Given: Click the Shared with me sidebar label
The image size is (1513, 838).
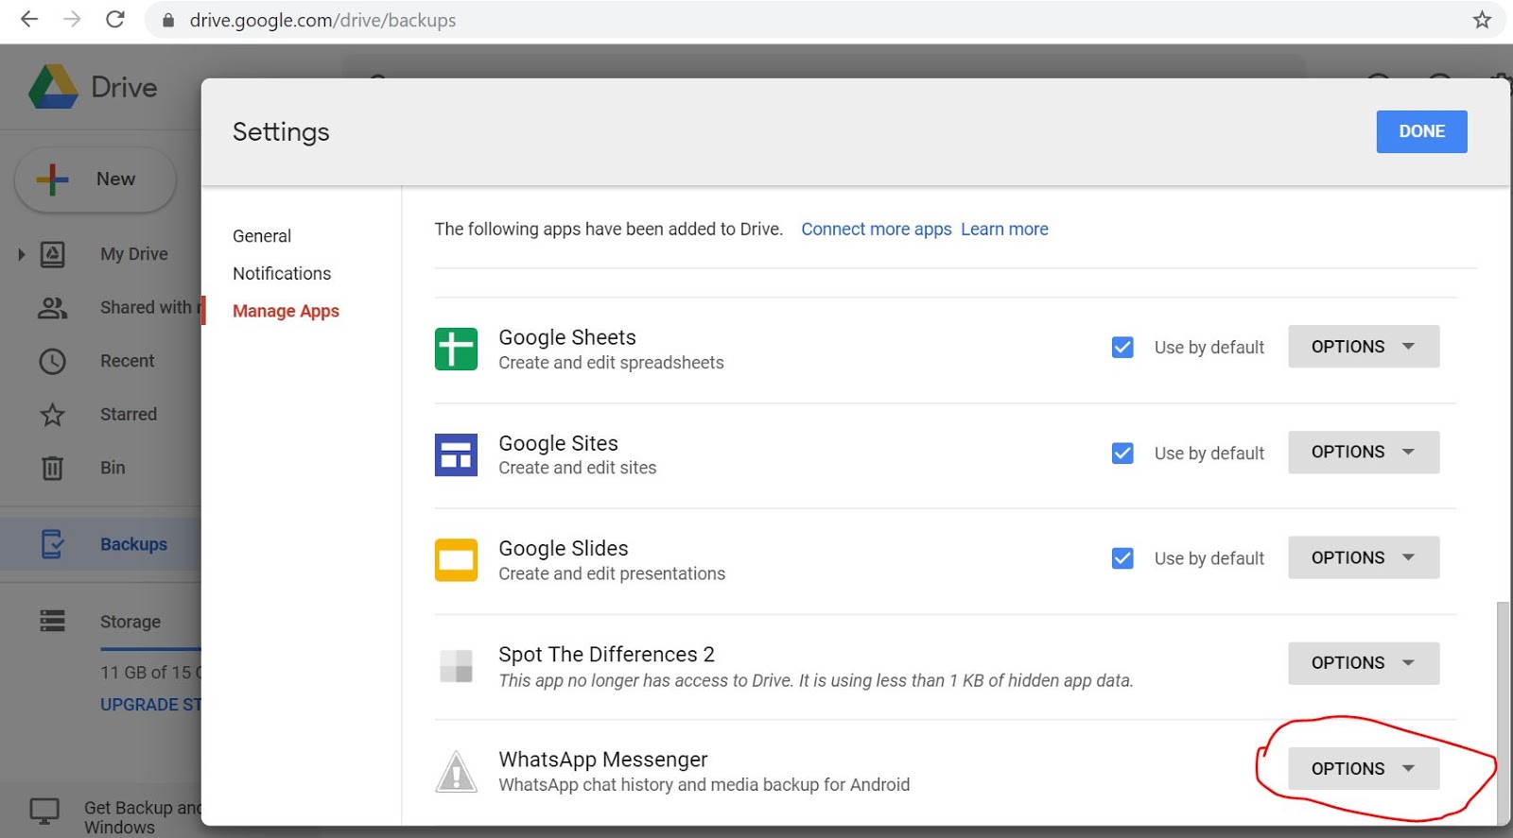Looking at the screenshot, I should pyautogui.click(x=150, y=307).
